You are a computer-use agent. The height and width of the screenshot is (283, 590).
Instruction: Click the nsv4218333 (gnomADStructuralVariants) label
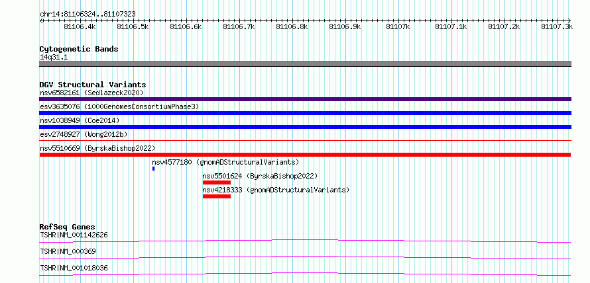click(x=276, y=190)
